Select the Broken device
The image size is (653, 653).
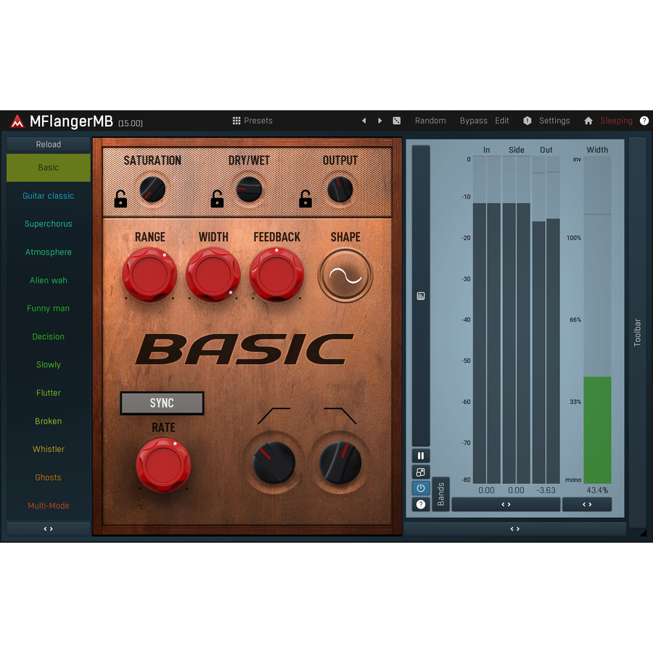coord(49,421)
